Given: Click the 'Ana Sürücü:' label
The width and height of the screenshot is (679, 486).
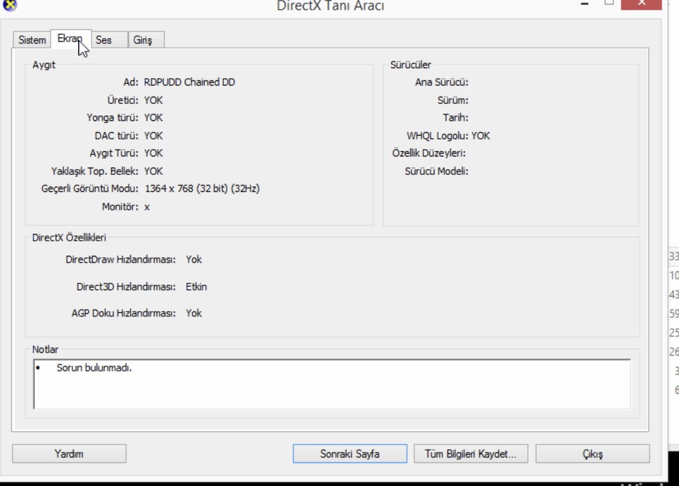Looking at the screenshot, I should click(442, 82).
